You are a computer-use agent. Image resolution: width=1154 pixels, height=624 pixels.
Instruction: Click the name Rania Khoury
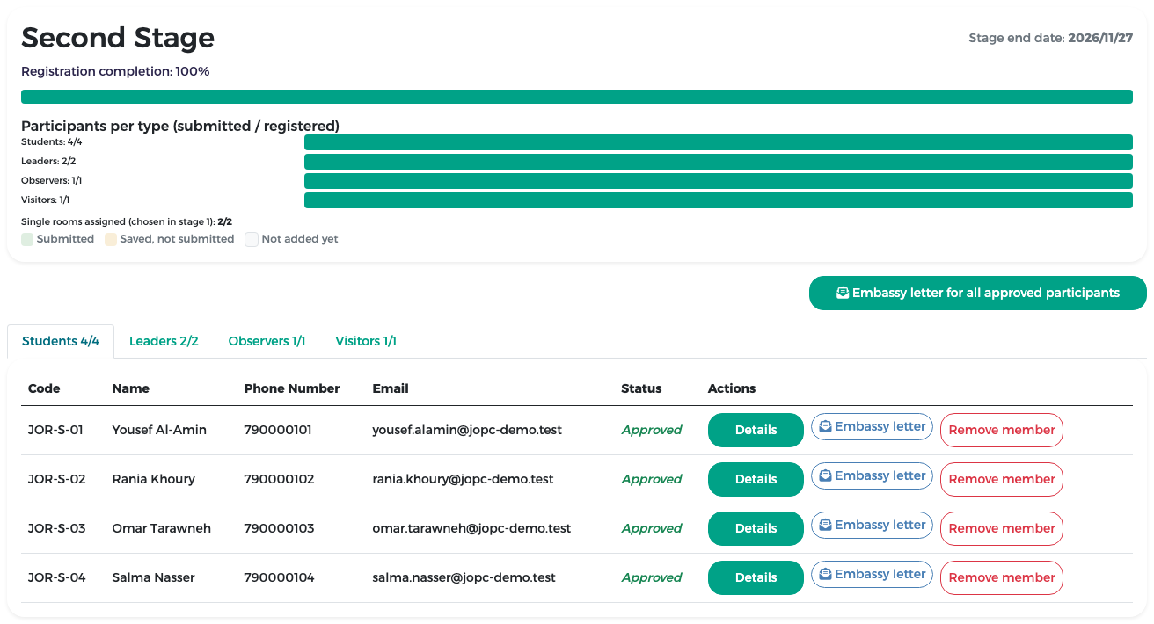pyautogui.click(x=154, y=479)
